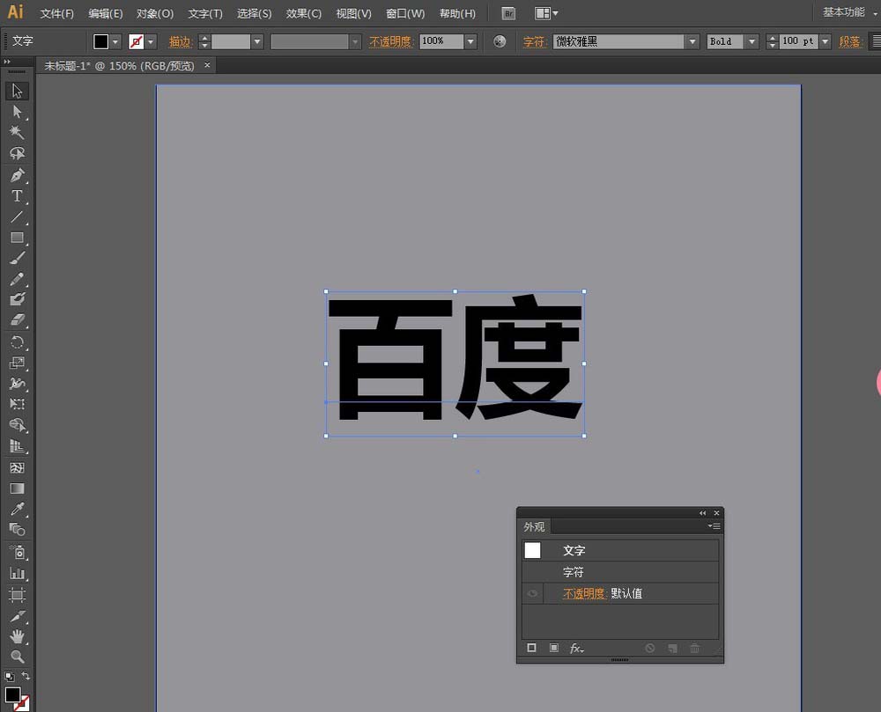Click the 不透明度 link in control bar
The width and height of the screenshot is (881, 712).
(x=391, y=41)
